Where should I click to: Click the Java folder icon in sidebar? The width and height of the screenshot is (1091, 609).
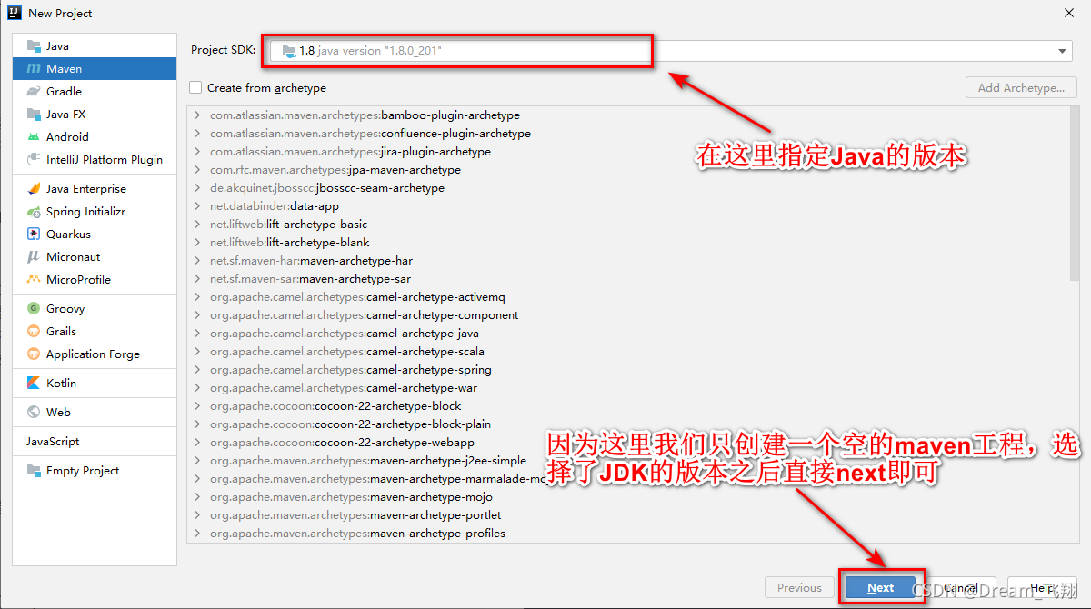[34, 45]
